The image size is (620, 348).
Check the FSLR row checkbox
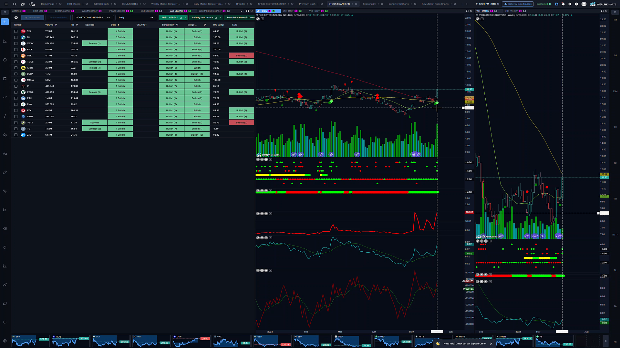point(16,50)
